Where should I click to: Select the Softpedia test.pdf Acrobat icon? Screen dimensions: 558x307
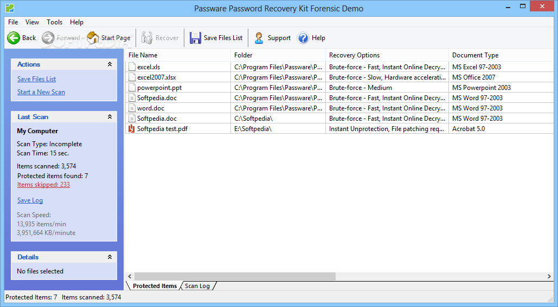pos(132,129)
